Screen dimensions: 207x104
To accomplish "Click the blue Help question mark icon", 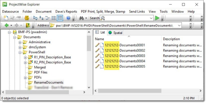I will click(x=68, y=18).
